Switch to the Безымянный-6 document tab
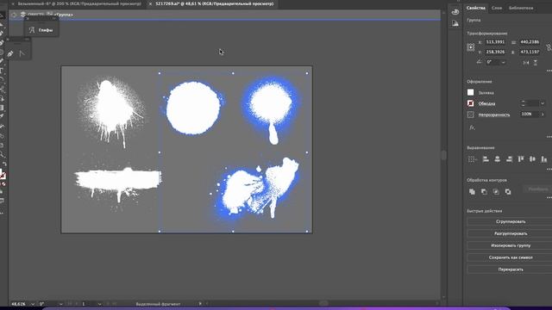 point(79,3)
